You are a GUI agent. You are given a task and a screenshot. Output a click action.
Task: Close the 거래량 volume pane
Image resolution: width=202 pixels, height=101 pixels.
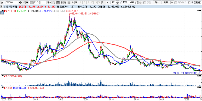200,87
